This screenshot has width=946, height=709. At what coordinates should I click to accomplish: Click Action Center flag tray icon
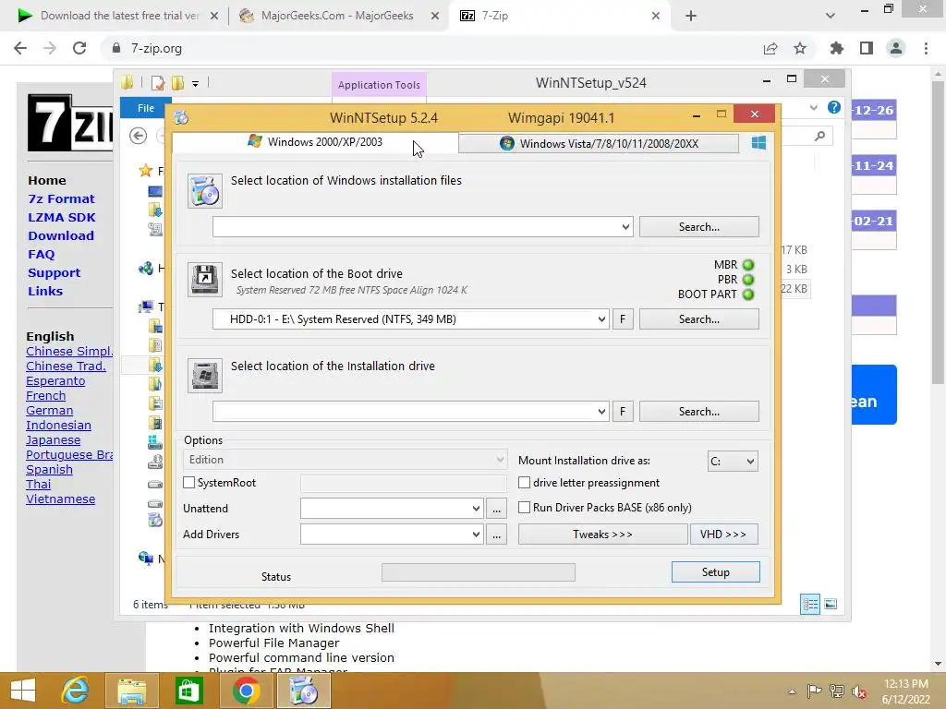pos(815,691)
